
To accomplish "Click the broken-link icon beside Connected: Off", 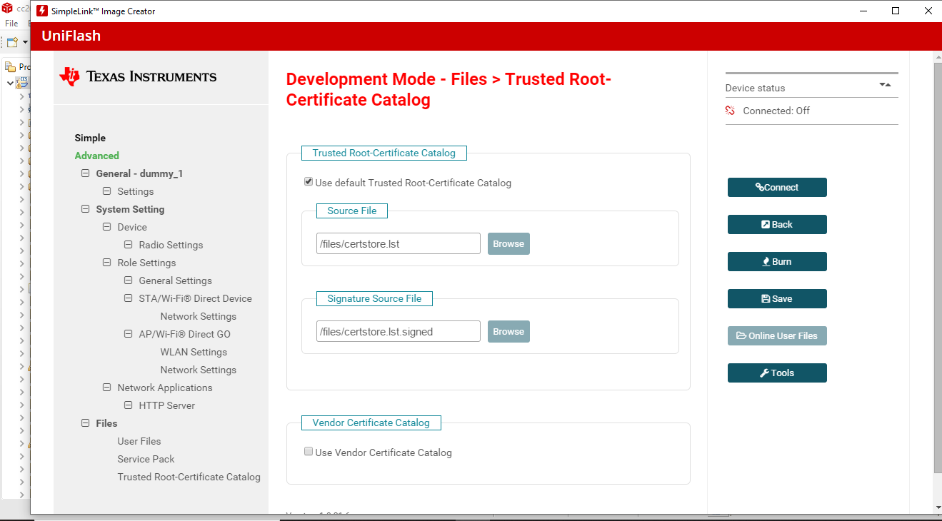I will [x=730, y=111].
